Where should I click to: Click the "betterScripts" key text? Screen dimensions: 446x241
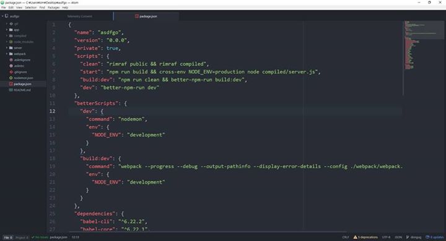96,103
